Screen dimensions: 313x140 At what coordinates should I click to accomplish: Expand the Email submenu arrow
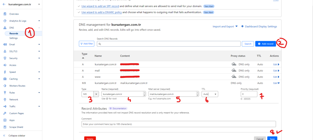(39, 44)
